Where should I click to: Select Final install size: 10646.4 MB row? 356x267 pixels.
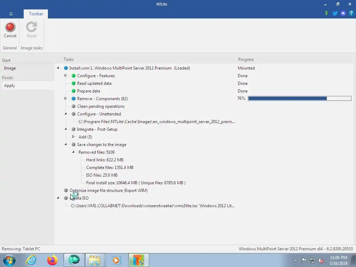coord(136,183)
